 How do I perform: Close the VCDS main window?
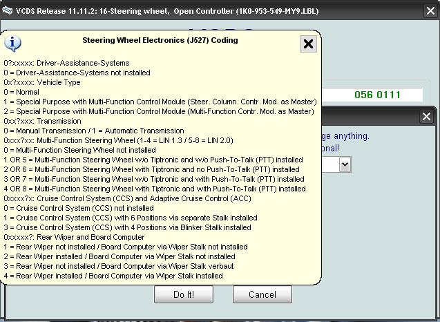tap(430, 11)
